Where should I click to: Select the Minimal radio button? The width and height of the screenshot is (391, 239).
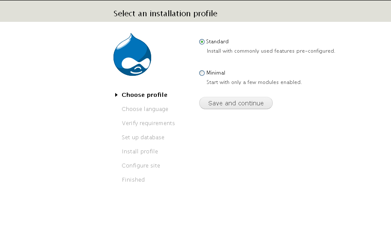[202, 73]
